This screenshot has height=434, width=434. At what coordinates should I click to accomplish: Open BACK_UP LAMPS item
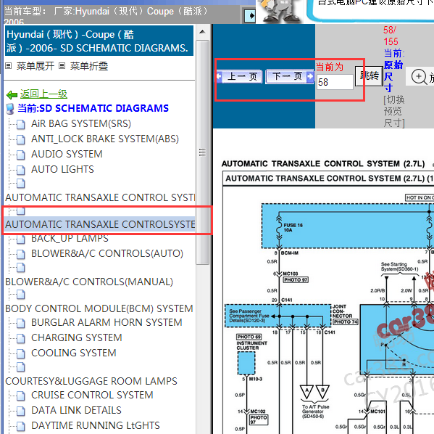(70, 239)
